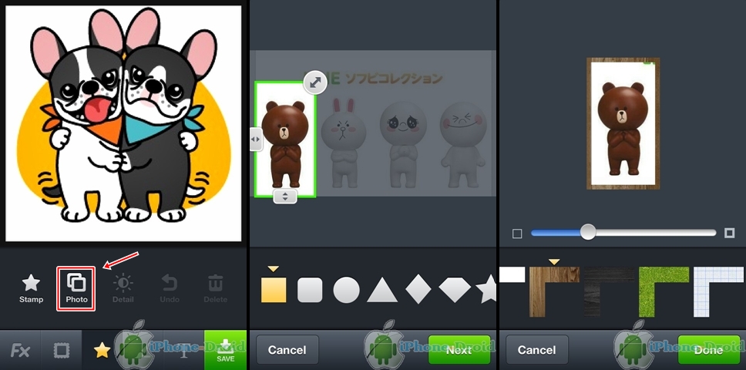Click the diagonal resize handle on crop box
Viewport: 746px width, 370px height.
tap(315, 82)
